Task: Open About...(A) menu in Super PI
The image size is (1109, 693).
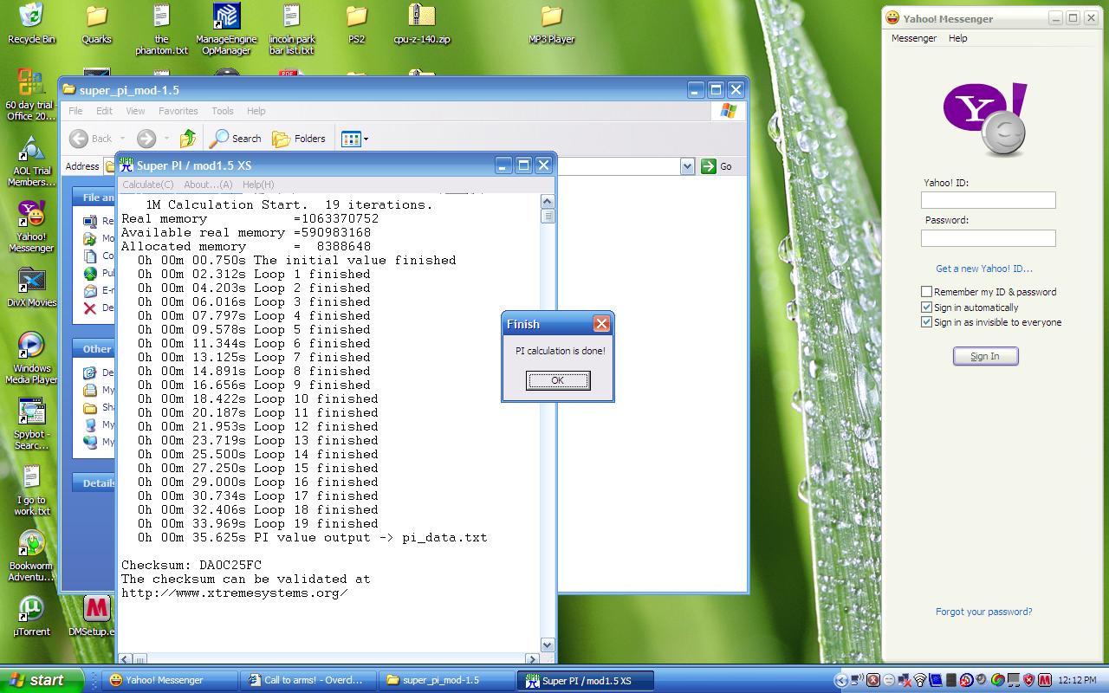Action: point(208,185)
